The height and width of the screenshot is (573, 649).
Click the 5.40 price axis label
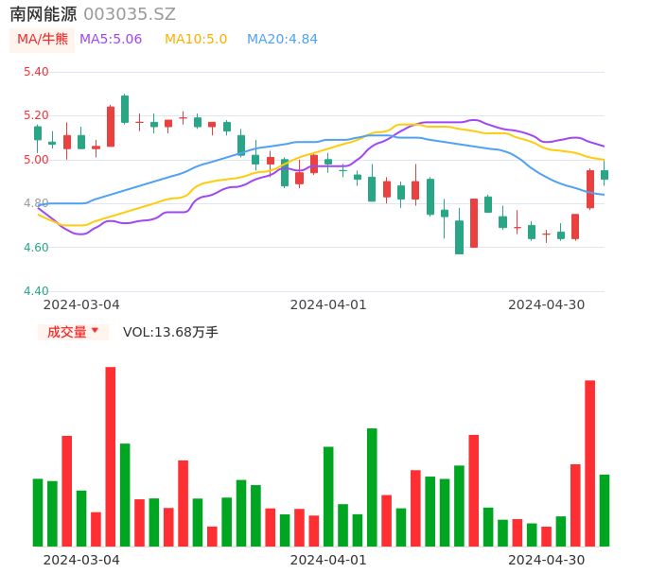[x=35, y=72]
